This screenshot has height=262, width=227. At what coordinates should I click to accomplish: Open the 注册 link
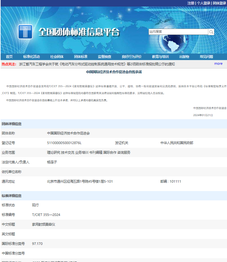tap(191, 3)
